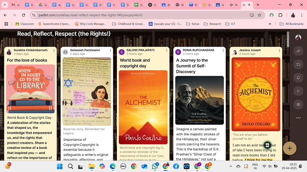Screen dimensions: 307x172
Task: Open options menu on Jessica Joseph's post
Action: [x=279, y=50]
